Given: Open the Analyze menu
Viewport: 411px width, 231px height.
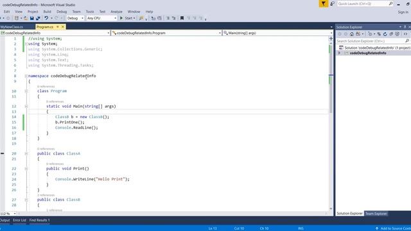Looking at the screenshot, I should 116,12.
